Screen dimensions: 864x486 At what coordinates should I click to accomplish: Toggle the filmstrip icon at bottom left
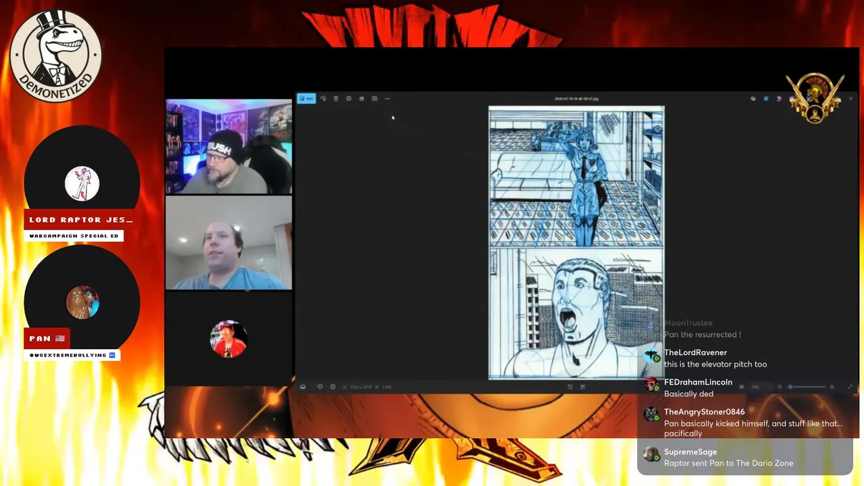coord(302,387)
